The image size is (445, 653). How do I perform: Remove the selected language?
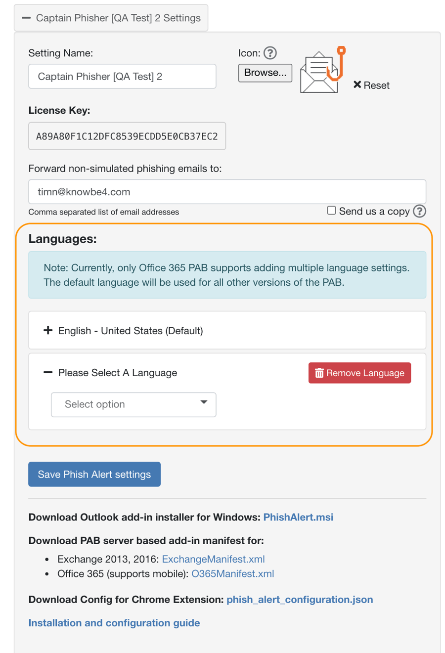(359, 373)
